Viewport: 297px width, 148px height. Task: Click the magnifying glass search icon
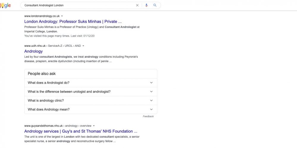pos(155,5)
